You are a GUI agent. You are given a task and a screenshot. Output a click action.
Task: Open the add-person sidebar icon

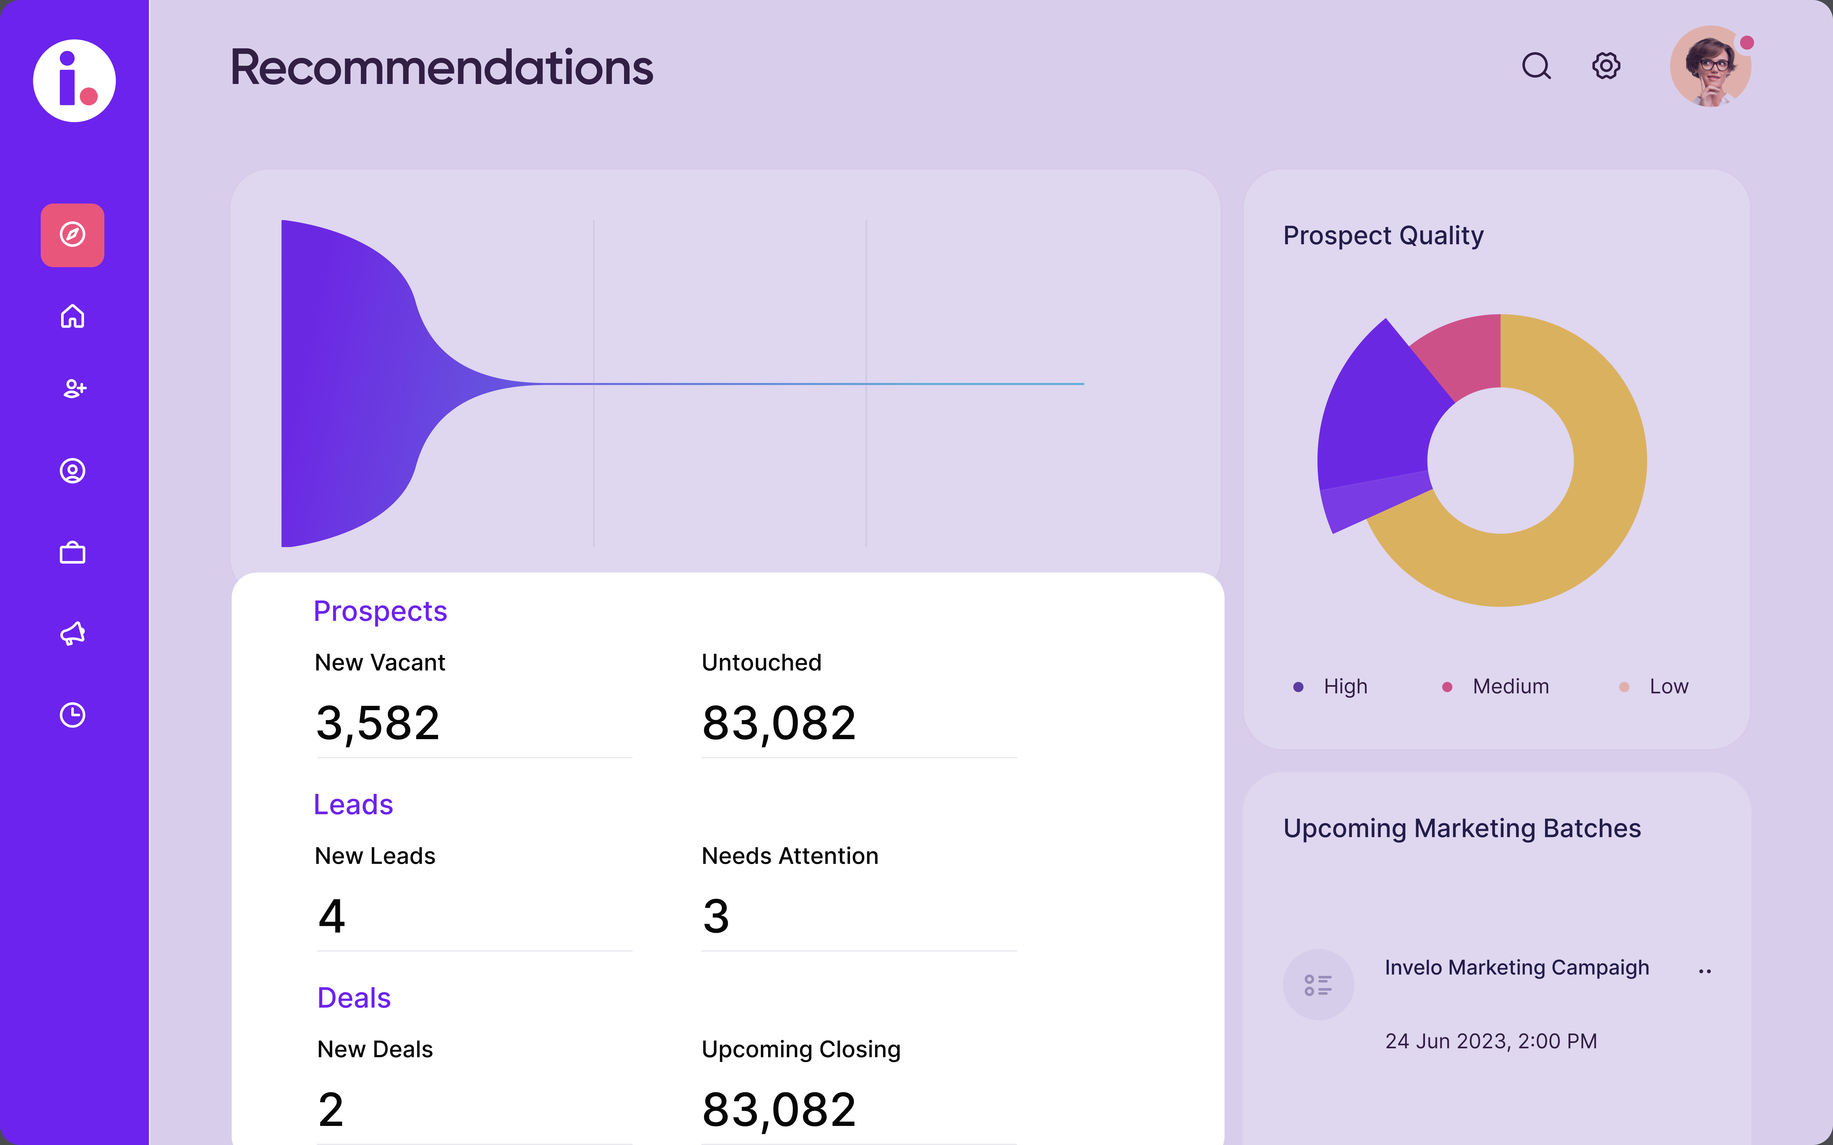point(74,388)
